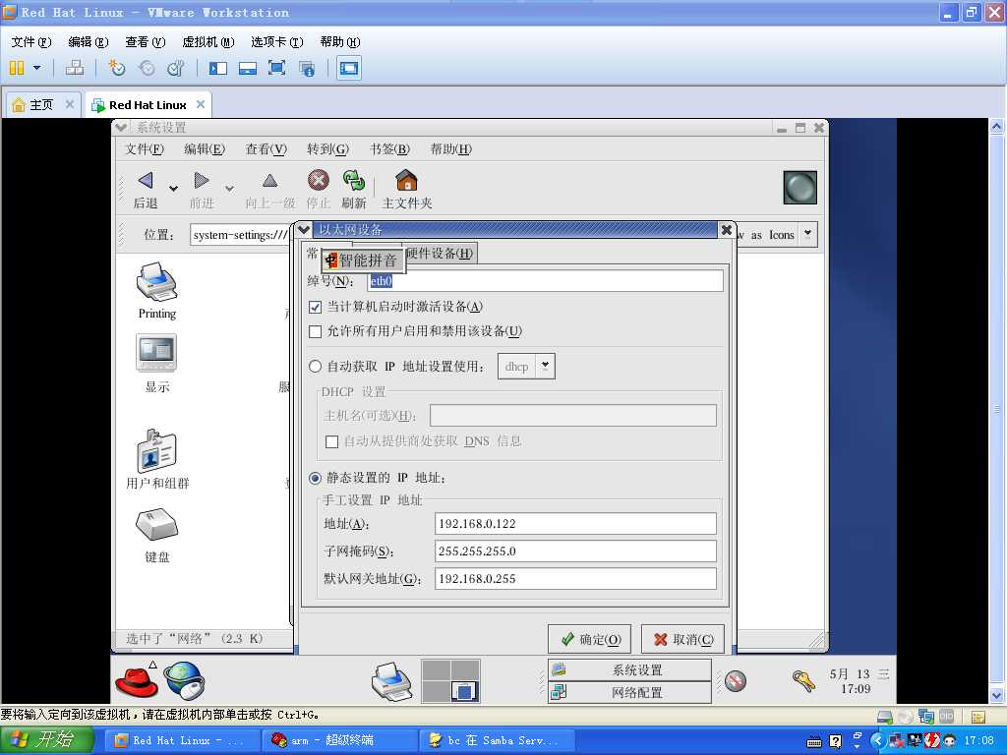
Task: Click the 子网掩码(S) field with 255.255.255.0
Action: click(575, 551)
